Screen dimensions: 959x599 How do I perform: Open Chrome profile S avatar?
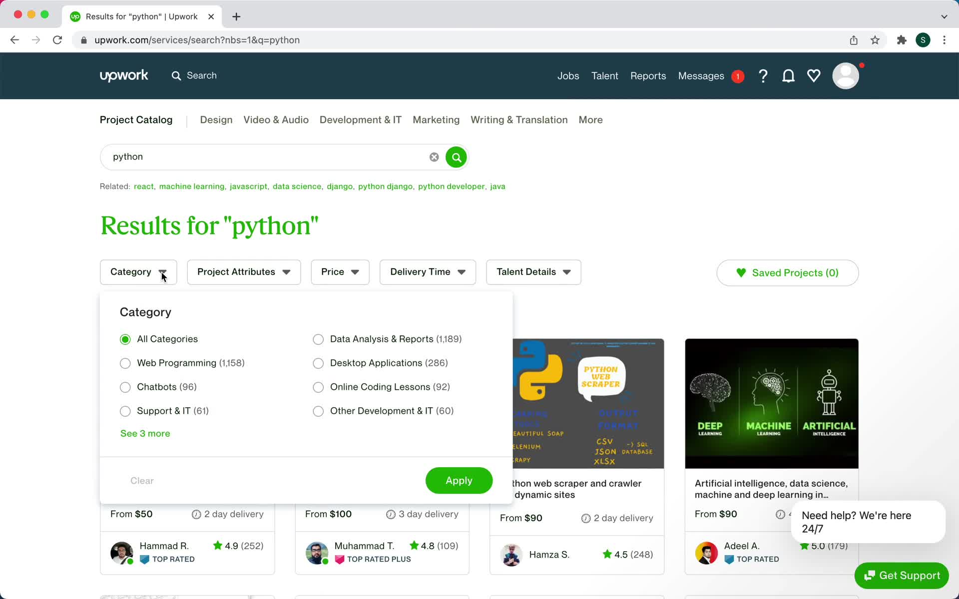[x=923, y=40]
